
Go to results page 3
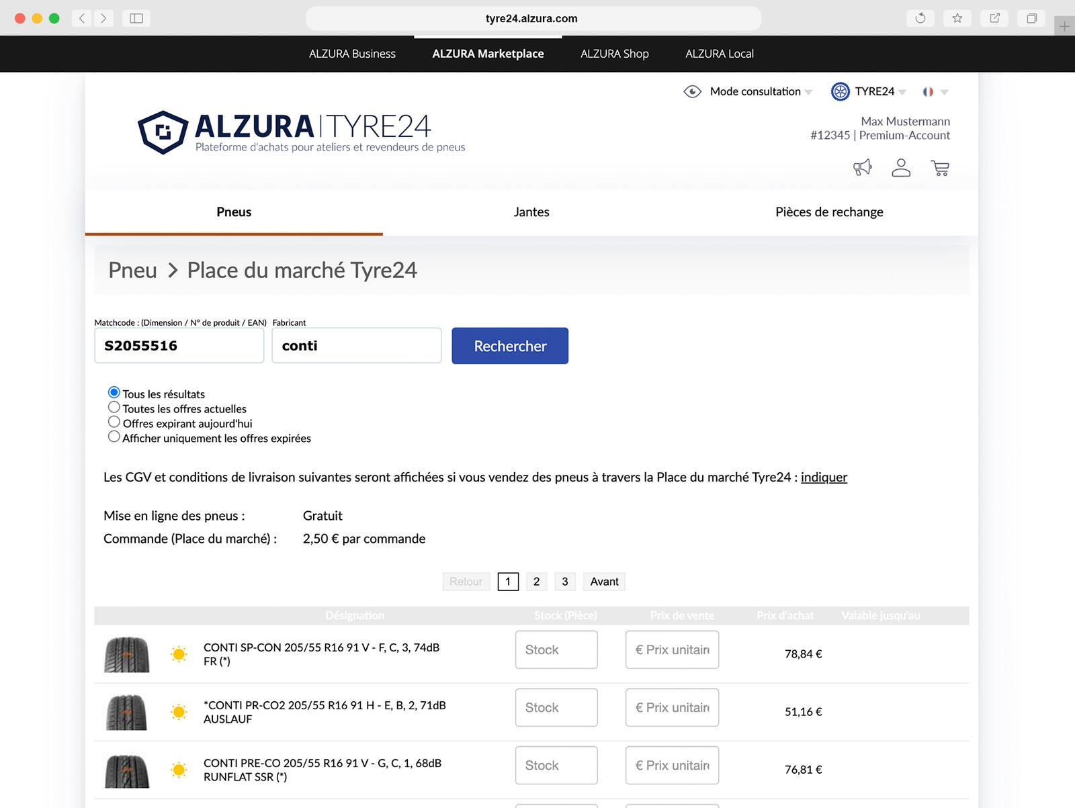(x=565, y=582)
